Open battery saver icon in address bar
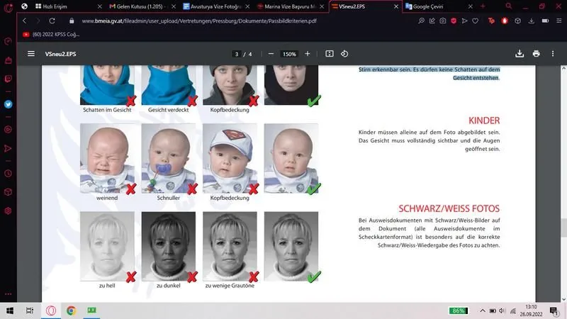This screenshot has height=319, width=567. (545, 21)
